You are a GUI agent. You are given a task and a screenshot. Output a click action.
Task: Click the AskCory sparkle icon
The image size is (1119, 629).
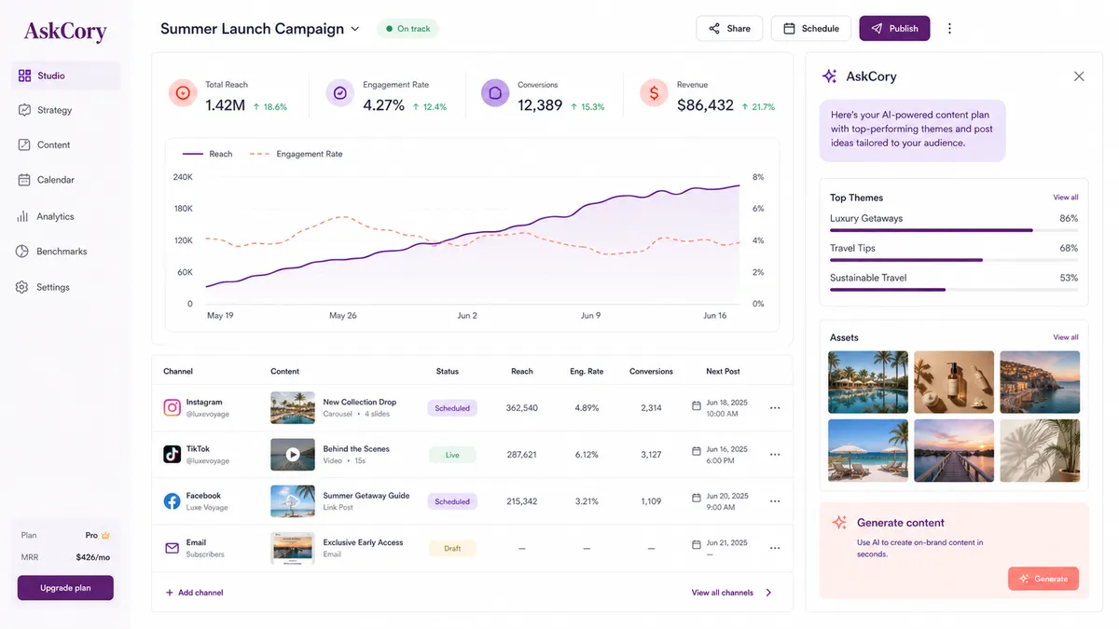[x=829, y=76]
